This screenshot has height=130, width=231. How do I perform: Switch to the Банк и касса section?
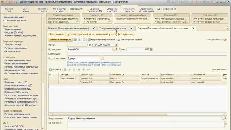click(x=26, y=10)
